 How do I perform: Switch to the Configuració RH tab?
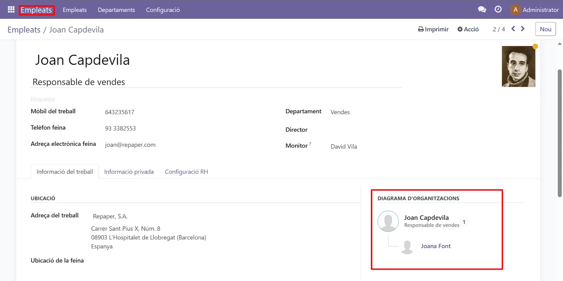[186, 172]
